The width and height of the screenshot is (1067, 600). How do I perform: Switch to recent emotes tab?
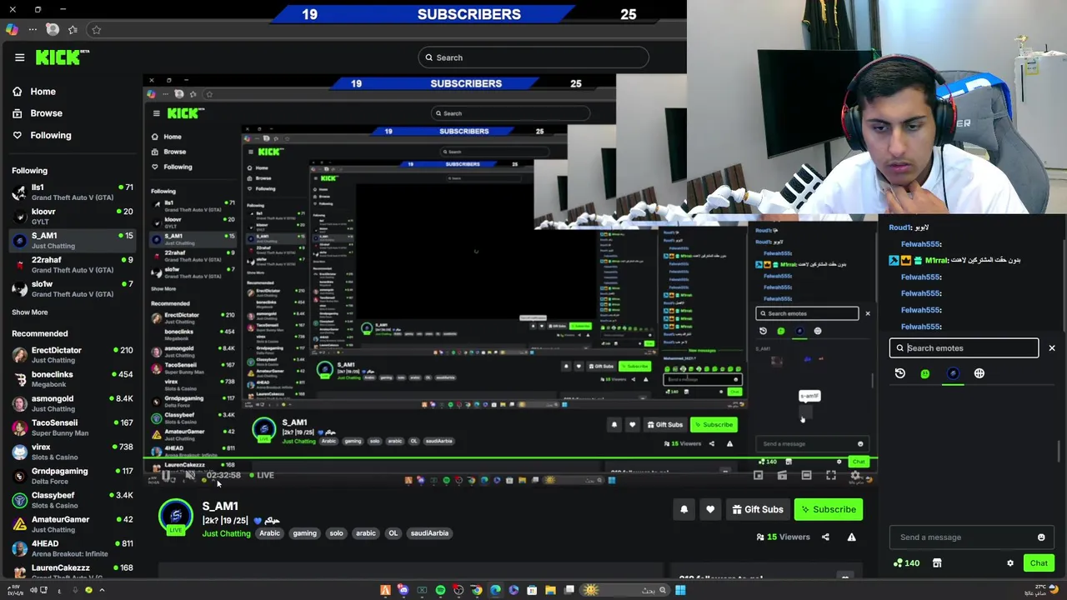tap(900, 373)
